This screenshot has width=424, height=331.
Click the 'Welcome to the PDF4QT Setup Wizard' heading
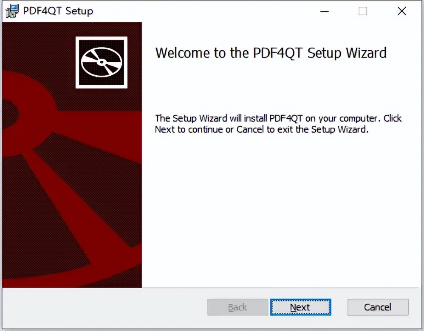(271, 53)
